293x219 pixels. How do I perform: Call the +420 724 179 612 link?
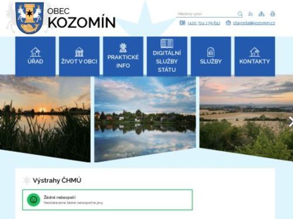coord(203,23)
